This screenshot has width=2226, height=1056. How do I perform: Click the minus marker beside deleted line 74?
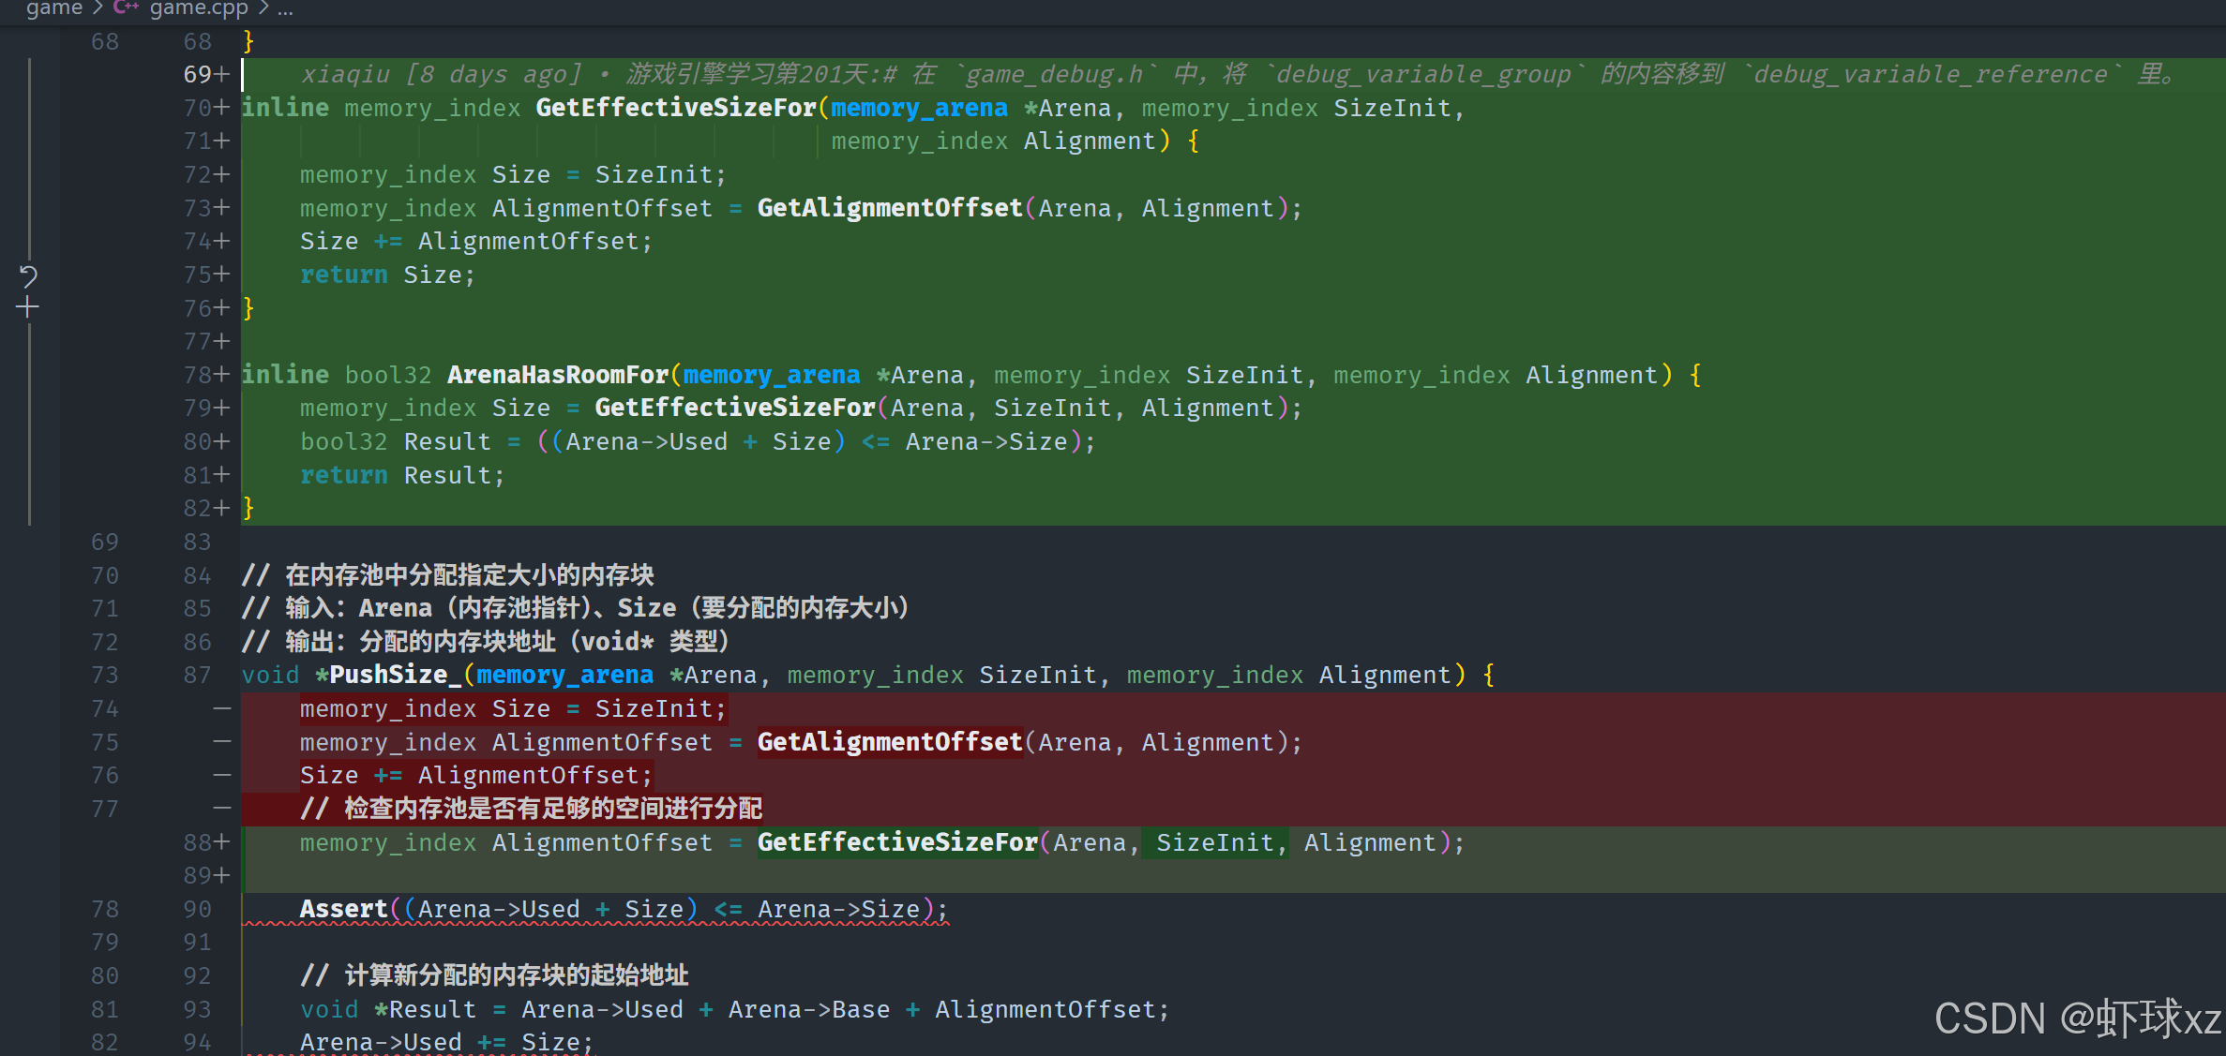(x=221, y=709)
